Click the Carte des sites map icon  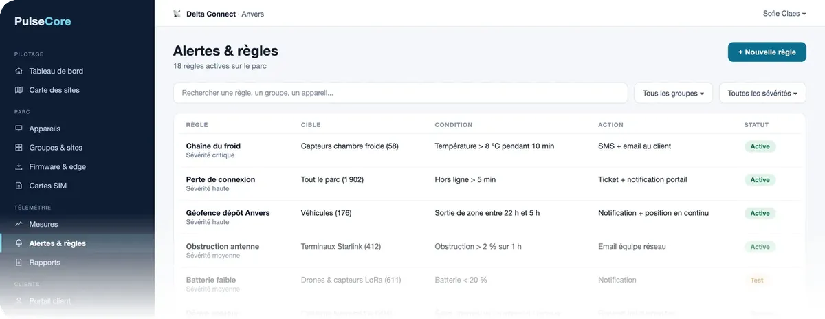(19, 90)
